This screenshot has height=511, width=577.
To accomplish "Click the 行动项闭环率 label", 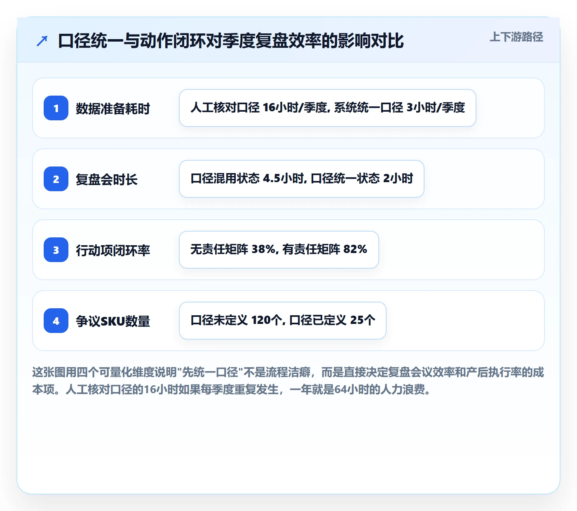I will click(113, 250).
